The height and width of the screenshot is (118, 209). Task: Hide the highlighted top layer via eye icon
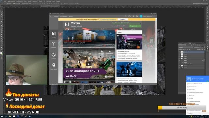179,52
